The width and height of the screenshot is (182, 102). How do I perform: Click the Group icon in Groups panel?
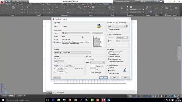click(147, 8)
